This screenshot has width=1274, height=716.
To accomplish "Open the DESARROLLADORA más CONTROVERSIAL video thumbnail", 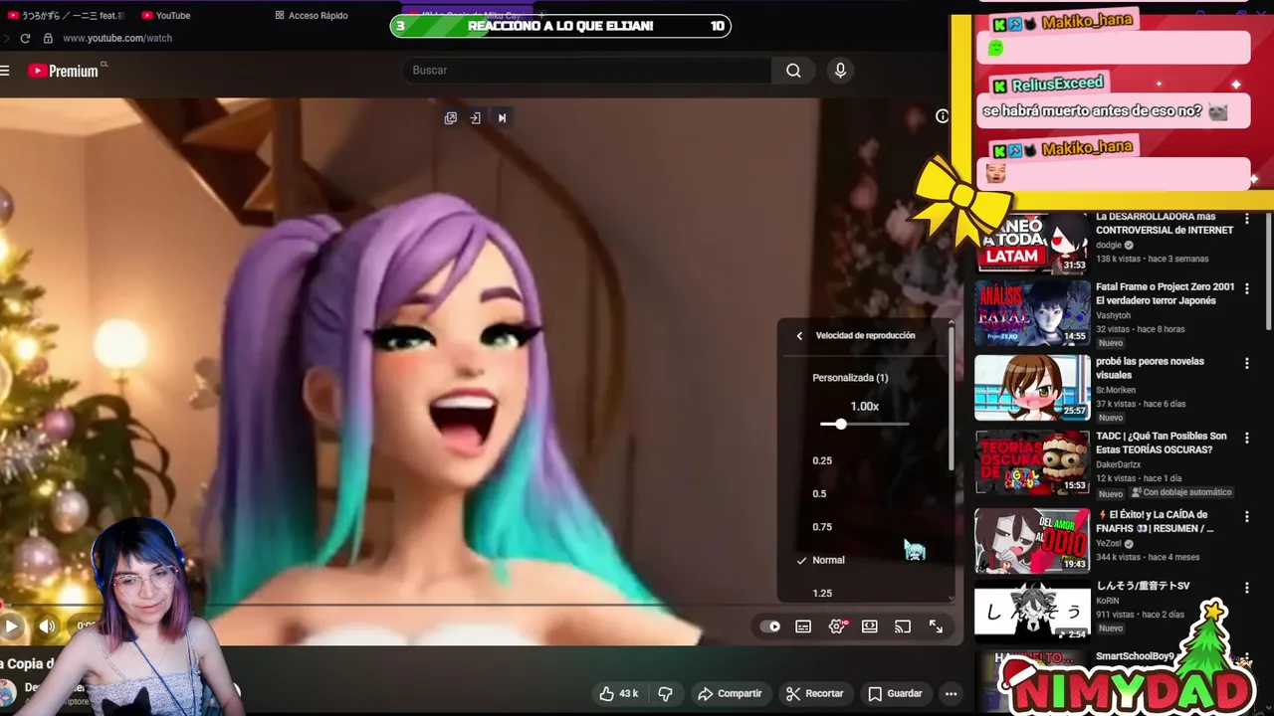I will (x=1032, y=242).
